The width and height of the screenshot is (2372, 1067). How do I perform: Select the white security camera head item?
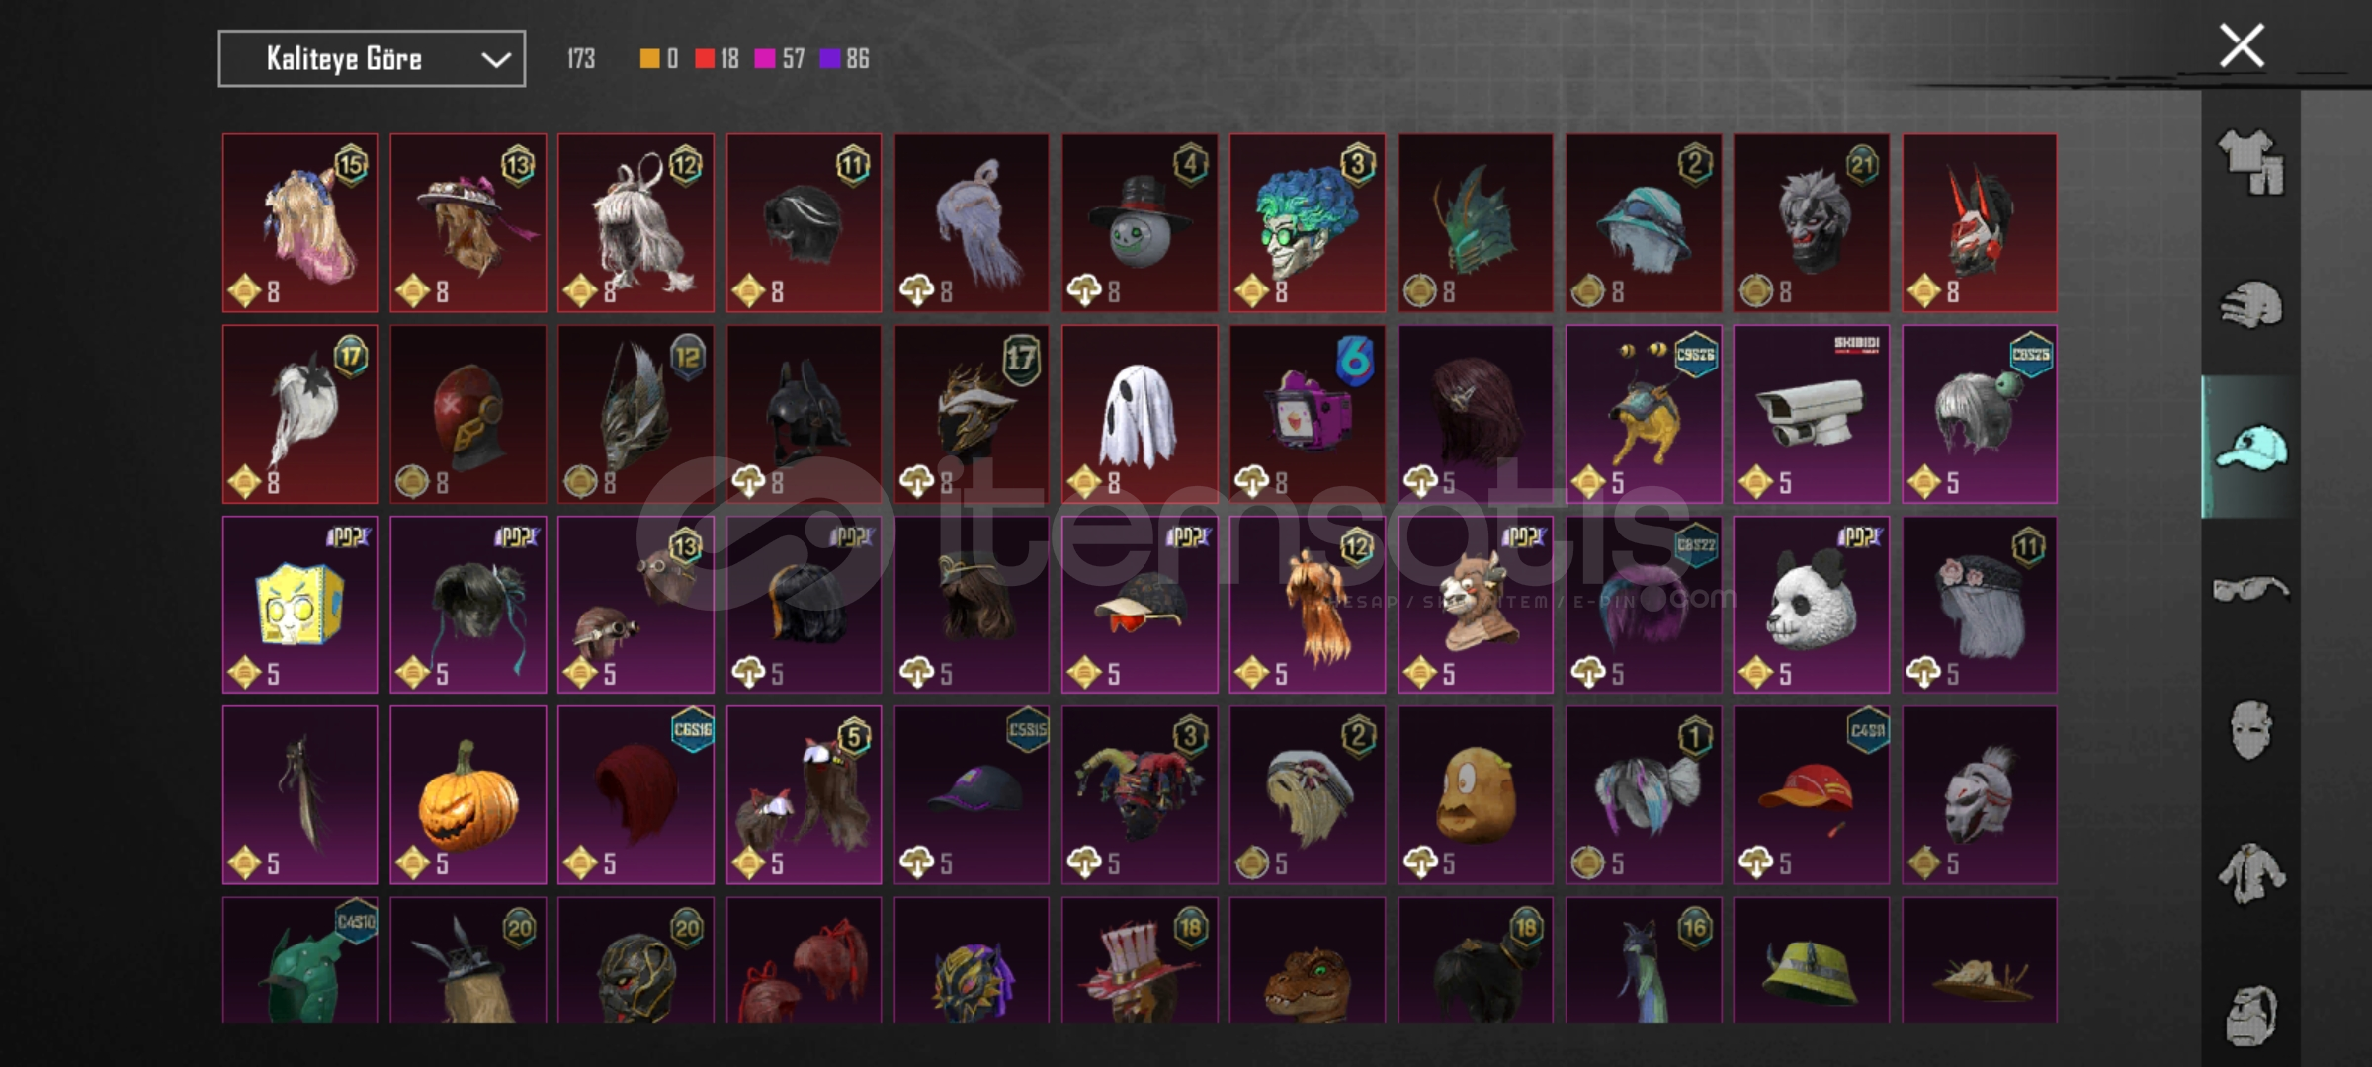(1811, 415)
